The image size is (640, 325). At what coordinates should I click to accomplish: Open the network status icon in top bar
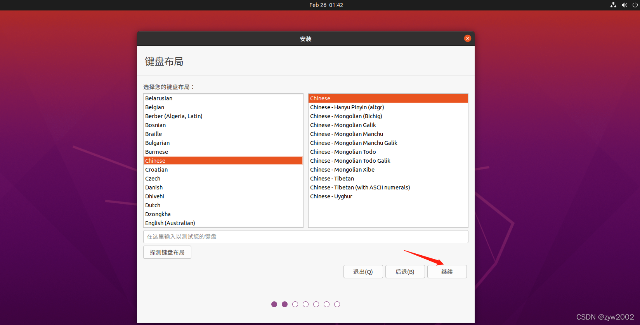tap(613, 5)
